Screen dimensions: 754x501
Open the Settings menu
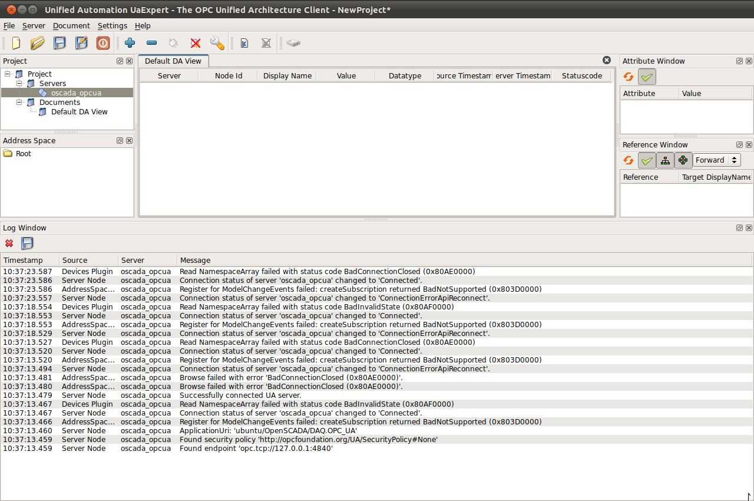click(112, 26)
